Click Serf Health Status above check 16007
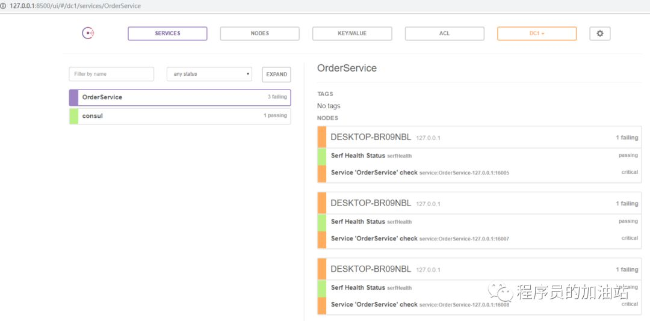Image resolution: width=650 pixels, height=321 pixels. 479,222
